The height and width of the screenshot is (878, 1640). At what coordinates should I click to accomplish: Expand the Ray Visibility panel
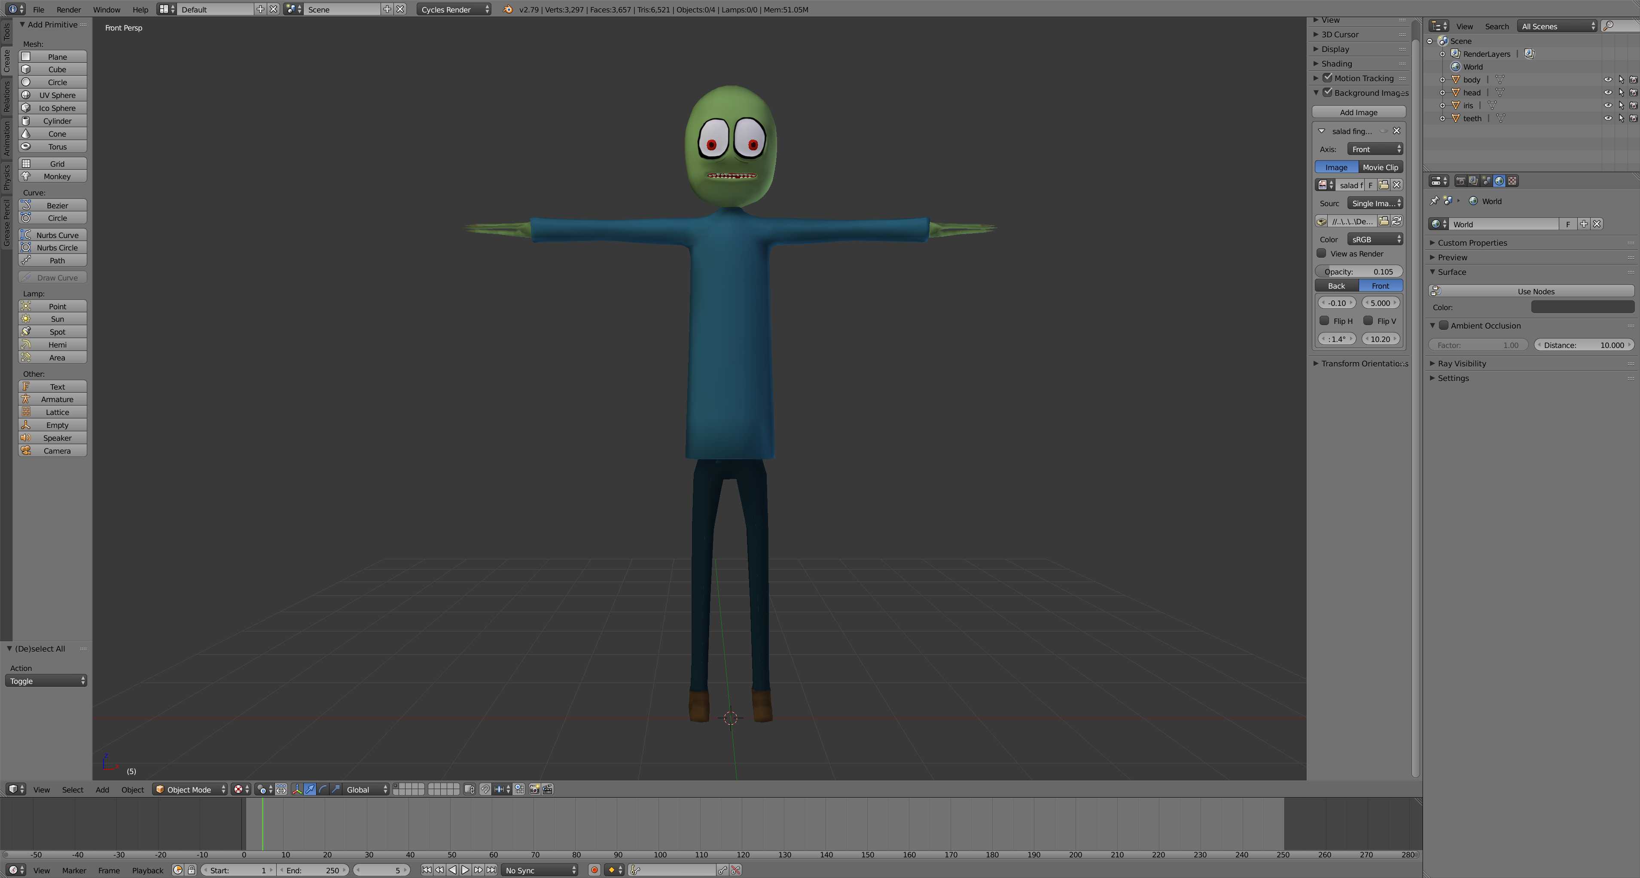coord(1461,363)
